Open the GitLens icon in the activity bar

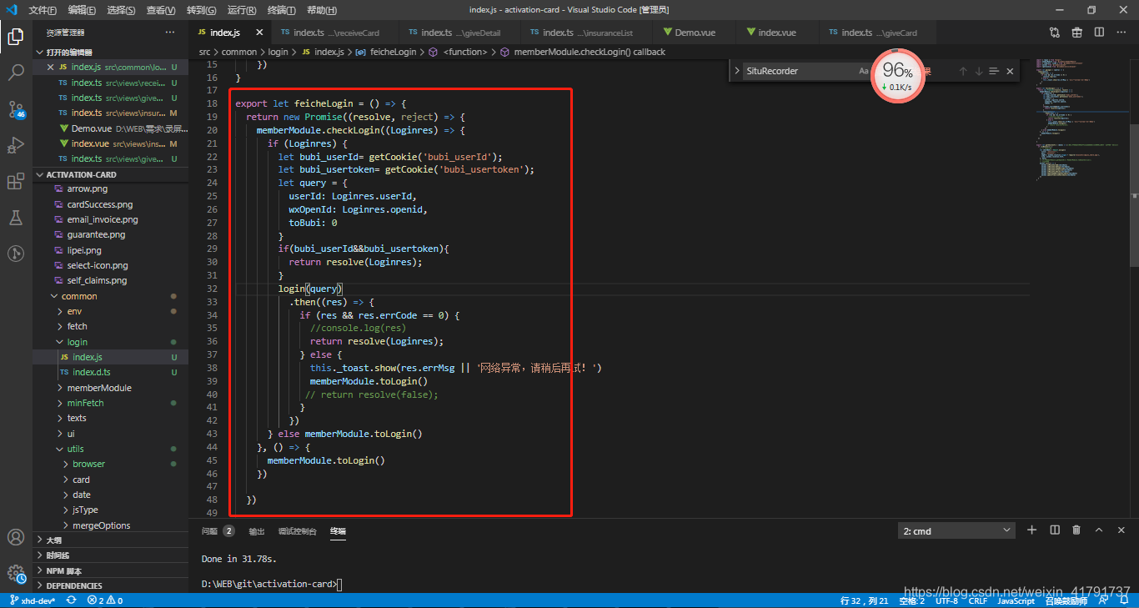click(x=16, y=253)
